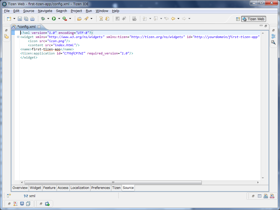Start debugging with the bug icon
The width and height of the screenshot is (280, 210).
click(x=43, y=19)
